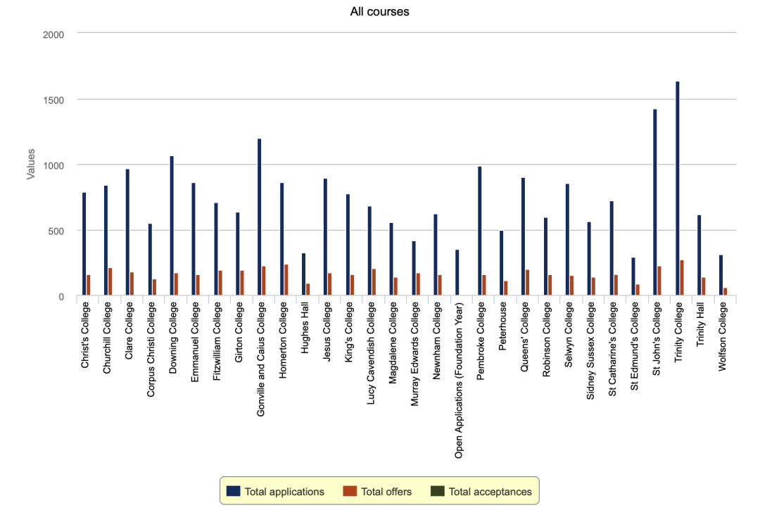The height and width of the screenshot is (517, 760).
Task: Select Trinity College's blue applications bar
Action: coord(677,189)
